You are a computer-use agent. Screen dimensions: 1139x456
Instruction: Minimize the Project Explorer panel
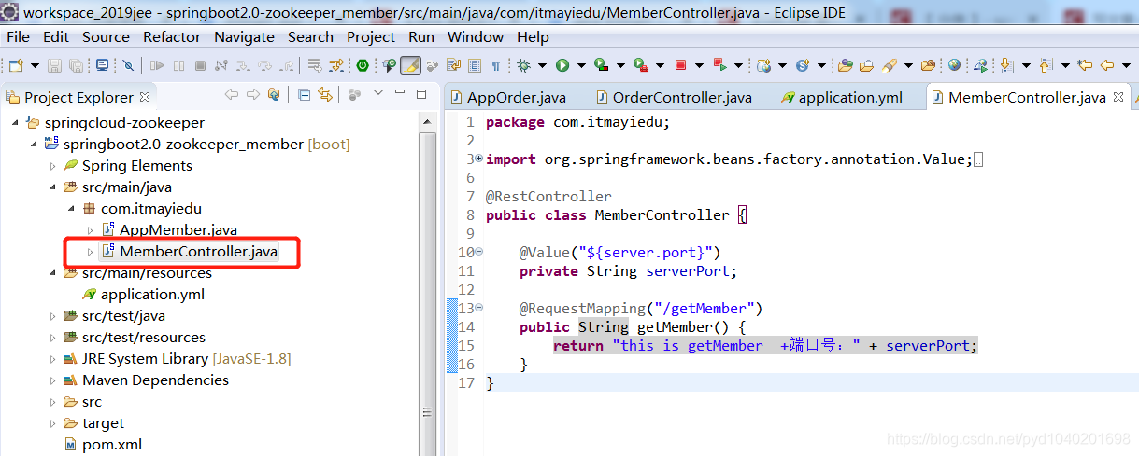[x=400, y=93]
